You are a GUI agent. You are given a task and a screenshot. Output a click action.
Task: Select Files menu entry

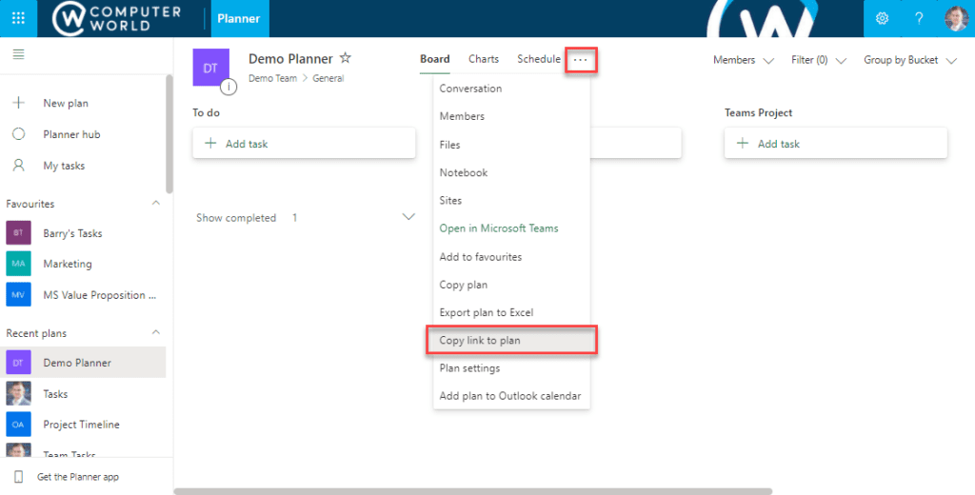point(511,145)
